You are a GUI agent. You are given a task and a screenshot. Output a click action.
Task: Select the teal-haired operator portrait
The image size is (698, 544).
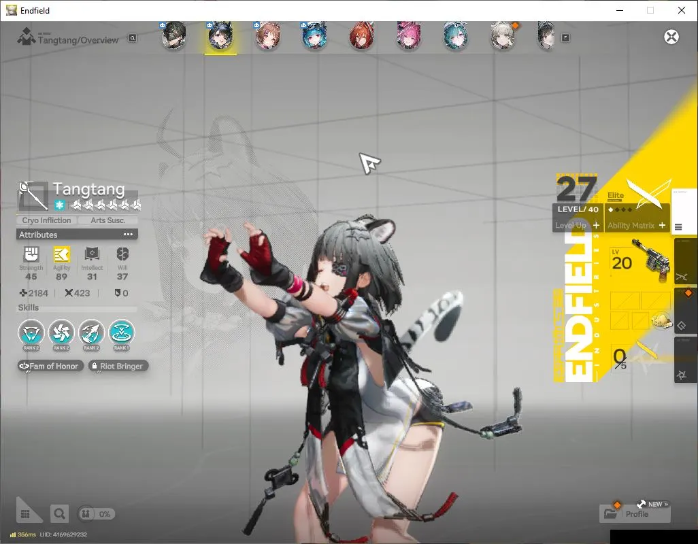point(455,36)
